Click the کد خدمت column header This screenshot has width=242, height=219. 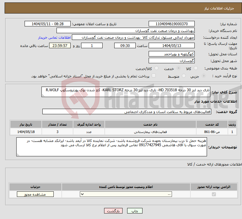click(212, 124)
